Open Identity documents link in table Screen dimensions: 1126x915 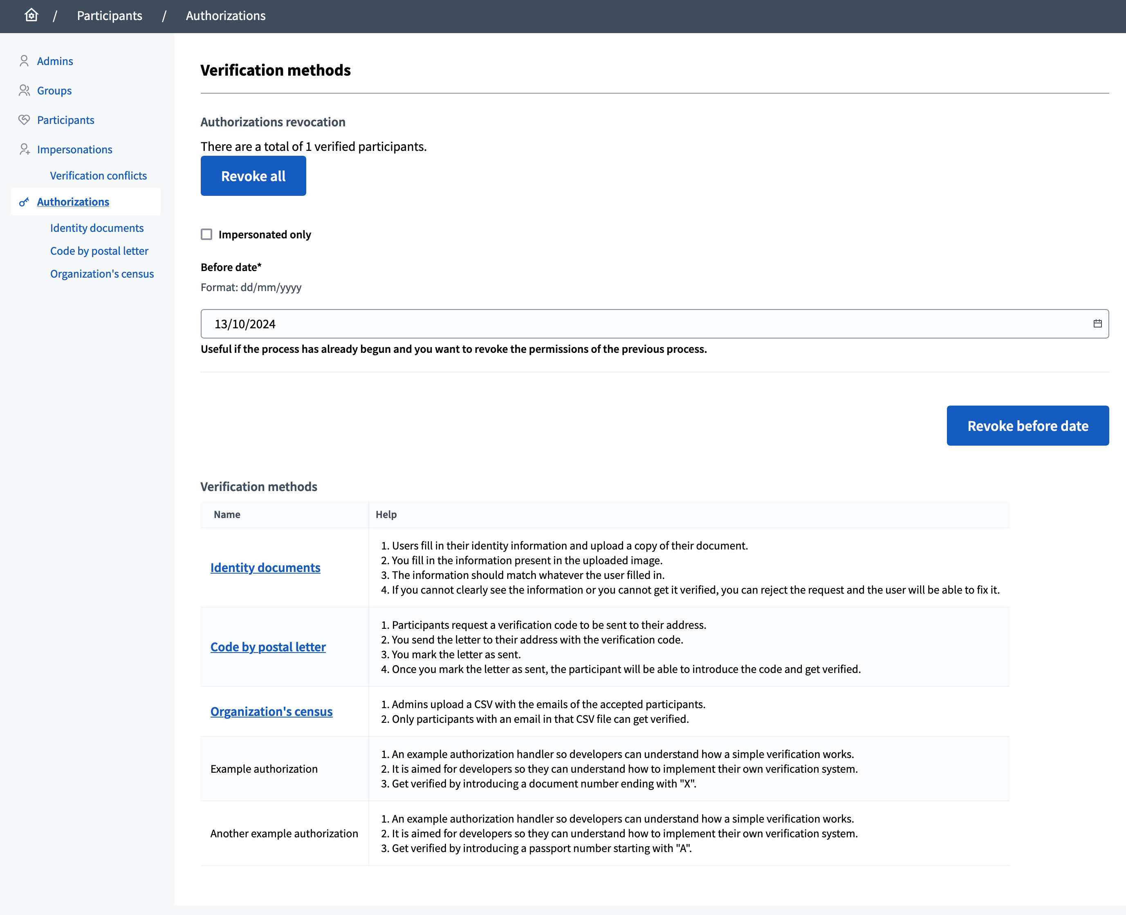(265, 567)
